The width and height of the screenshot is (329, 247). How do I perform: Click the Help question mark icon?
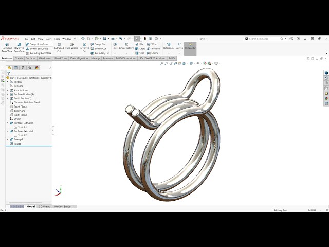(298, 39)
